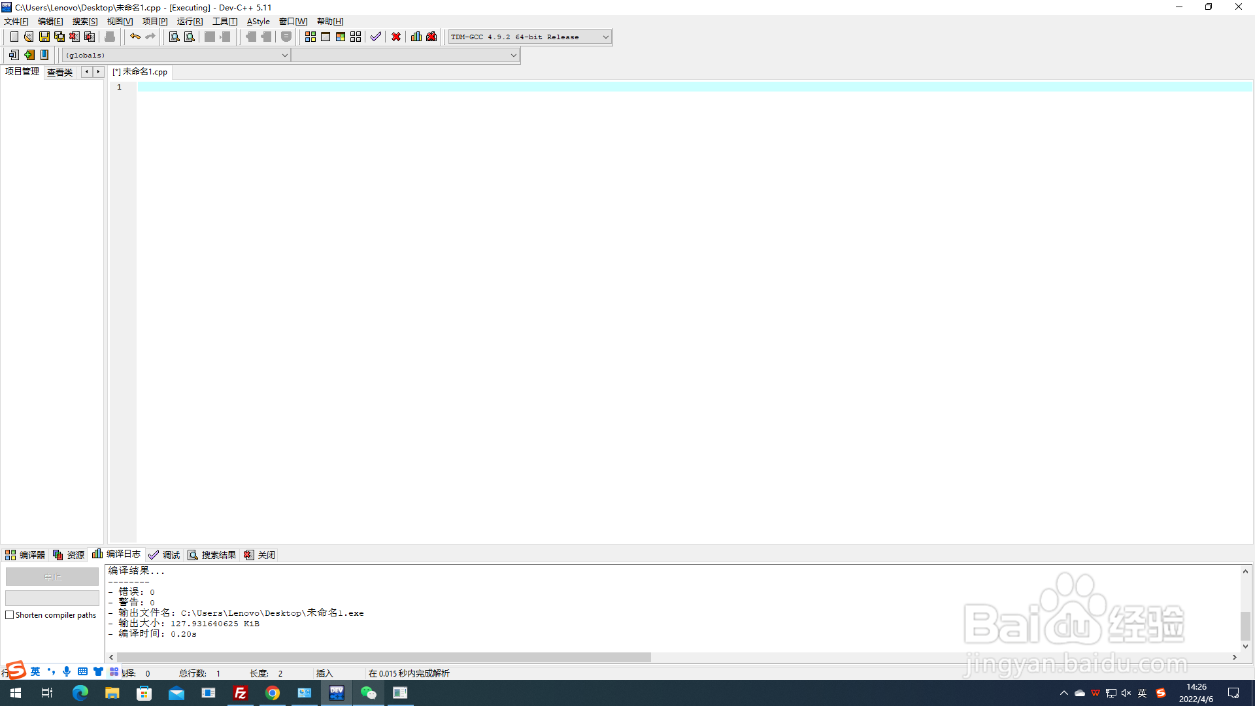
Task: Stop execution with the red X icon
Action: tap(396, 37)
